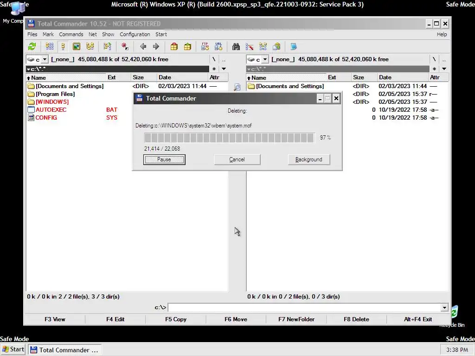This screenshot has width=475, height=356.
Task: Click the AUTOEXEC file icon in left panel
Action: [31, 109]
